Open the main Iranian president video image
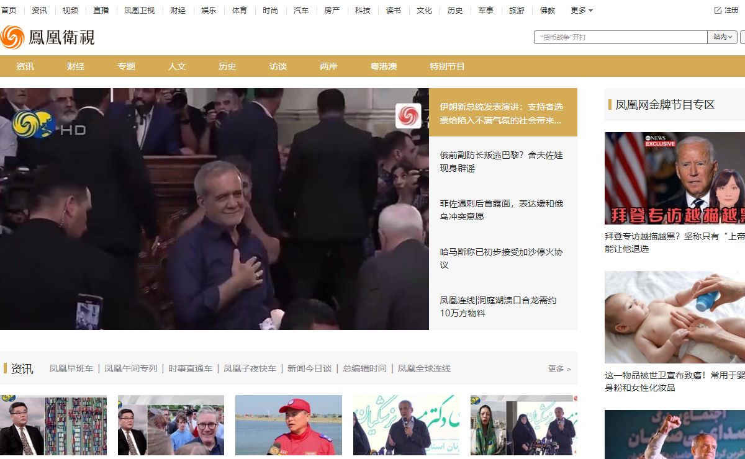This screenshot has width=745, height=459. (214, 209)
